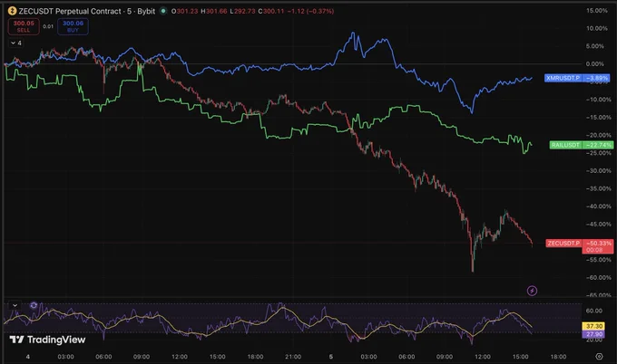Click the purple lightning bolt icon

click(532, 291)
